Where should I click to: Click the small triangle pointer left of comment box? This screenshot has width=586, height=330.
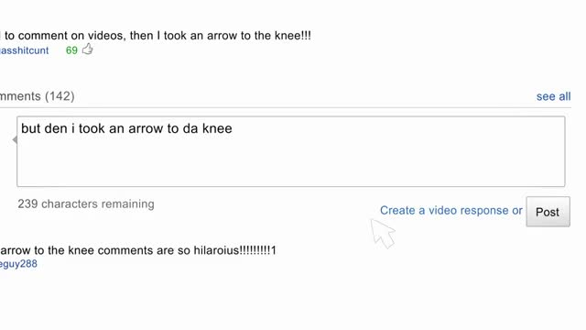[x=15, y=140]
